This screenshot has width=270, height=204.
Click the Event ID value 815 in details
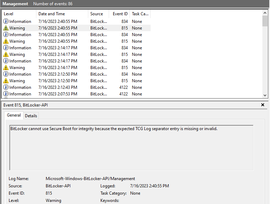(x=49, y=193)
